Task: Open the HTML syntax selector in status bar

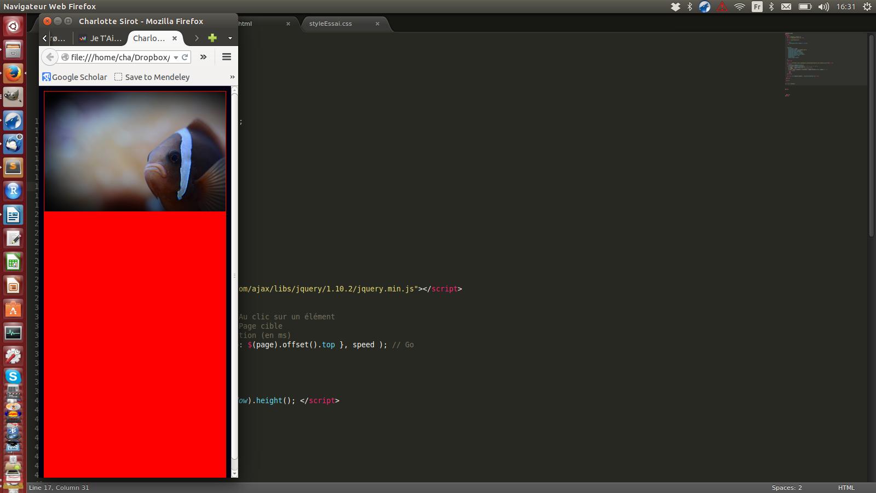Action: click(x=846, y=488)
